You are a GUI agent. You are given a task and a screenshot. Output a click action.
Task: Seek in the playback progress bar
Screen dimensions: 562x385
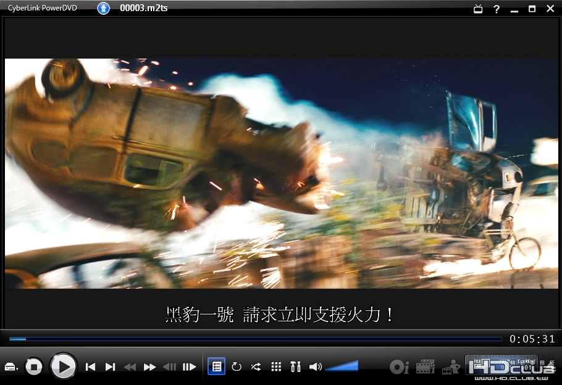255,339
